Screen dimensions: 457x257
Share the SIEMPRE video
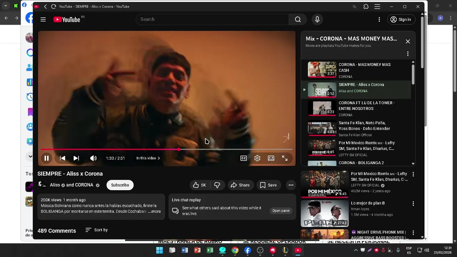240,185
